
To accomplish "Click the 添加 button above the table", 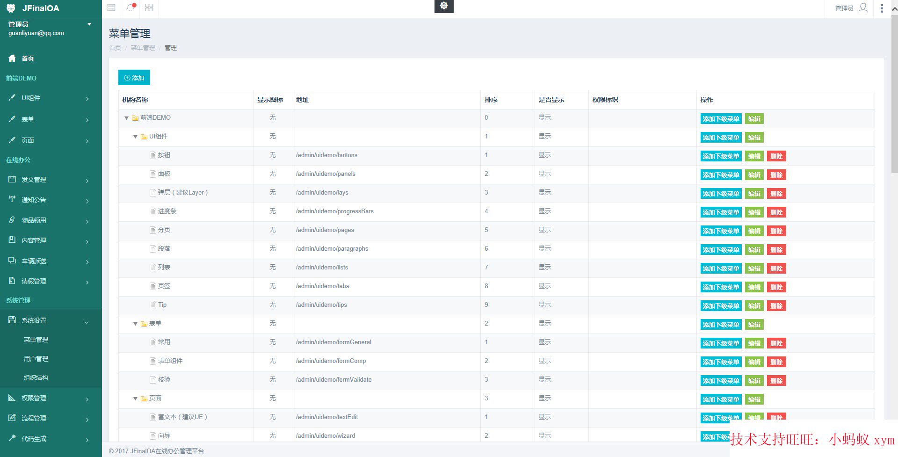I will click(x=134, y=78).
